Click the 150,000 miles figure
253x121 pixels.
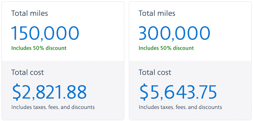tap(45, 33)
